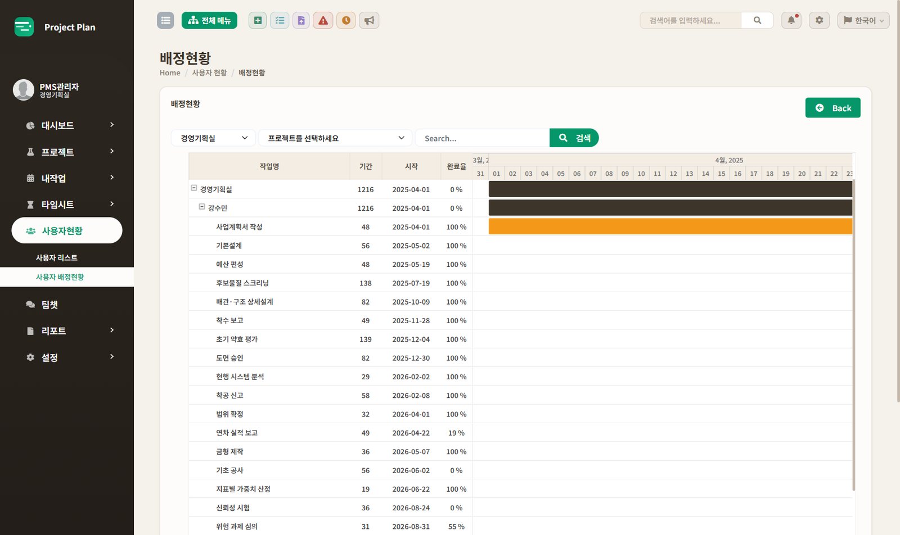The width and height of the screenshot is (900, 535).
Task: Open the red warning triangle icon
Action: point(323,20)
